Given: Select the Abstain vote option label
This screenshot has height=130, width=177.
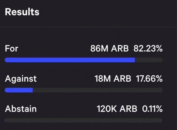Looking at the screenshot, I should click(x=21, y=109).
